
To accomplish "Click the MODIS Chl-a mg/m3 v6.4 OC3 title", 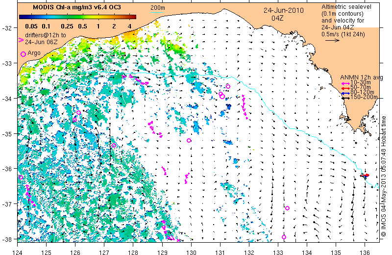I will [77, 7].
